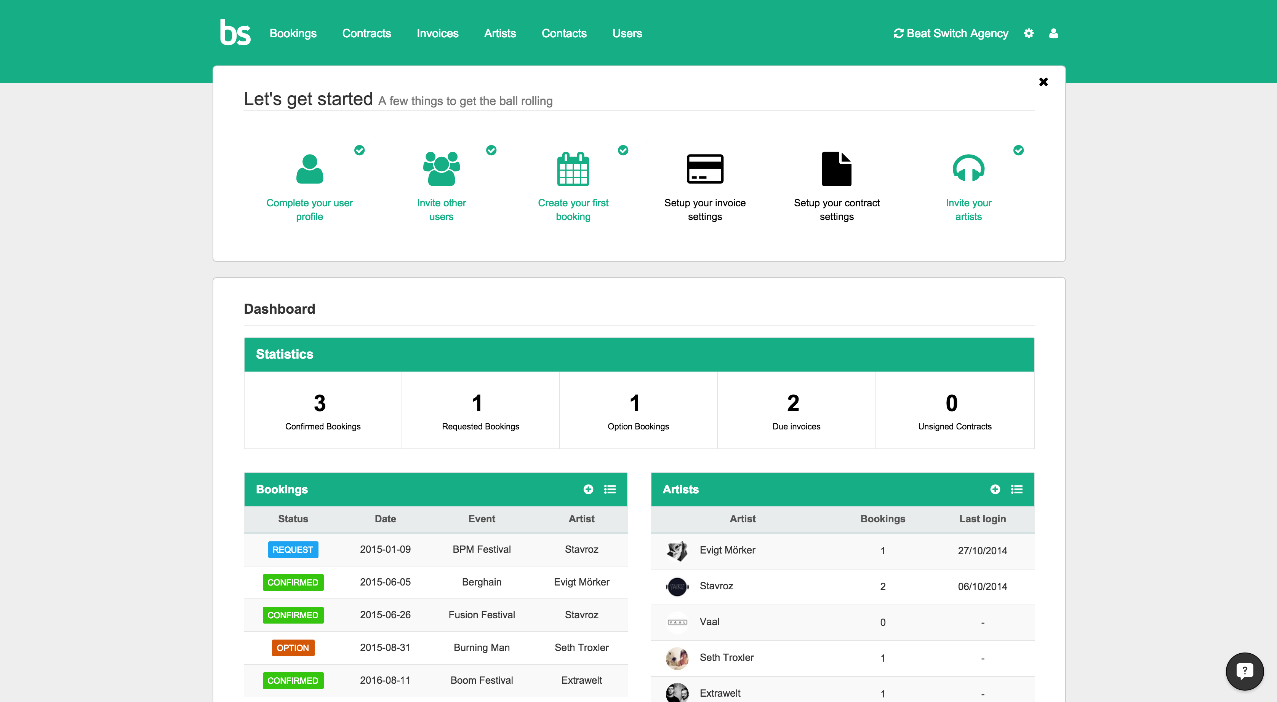Click the credit card invoice settings icon
1277x702 pixels.
pos(704,169)
